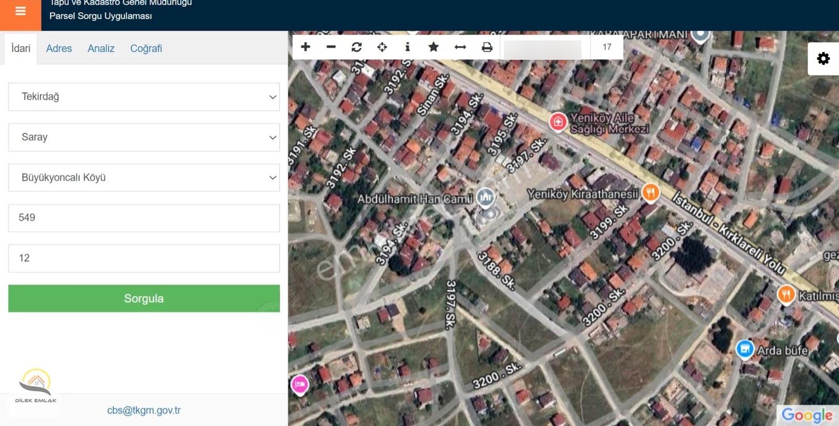Open the orange hamburger menu
Screen dimensions: 839x426
tap(20, 12)
